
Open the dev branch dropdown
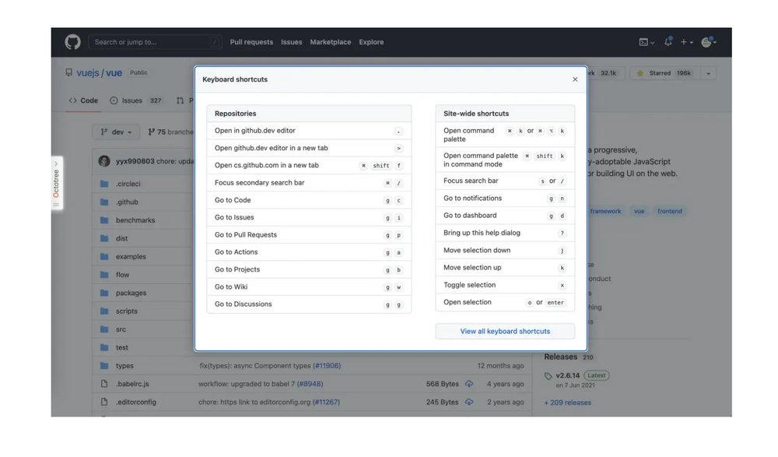tap(116, 132)
